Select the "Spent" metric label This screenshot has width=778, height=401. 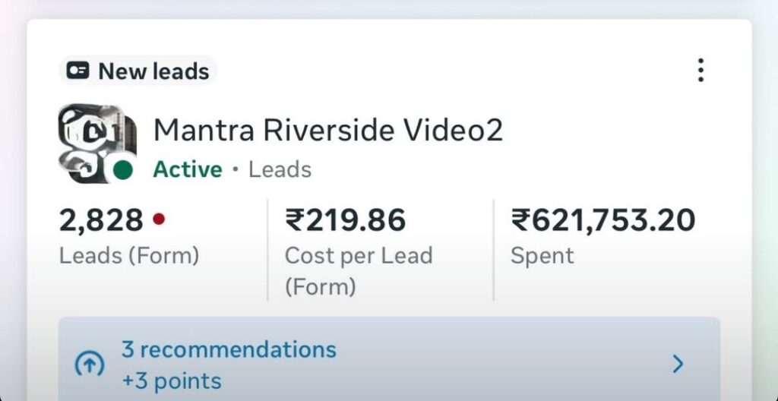542,255
